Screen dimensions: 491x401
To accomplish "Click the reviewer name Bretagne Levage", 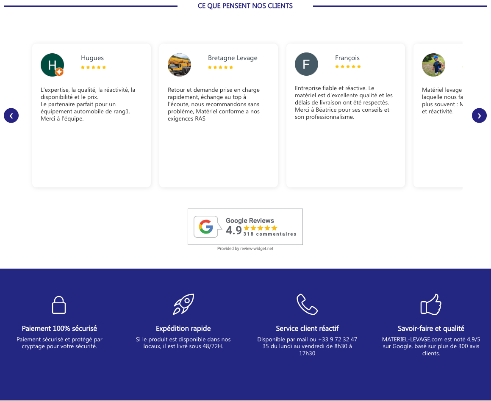I will [233, 58].
